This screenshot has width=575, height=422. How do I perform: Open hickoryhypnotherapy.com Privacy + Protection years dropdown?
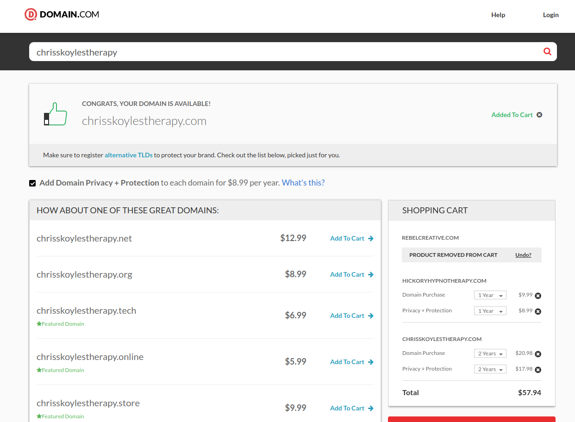click(490, 311)
